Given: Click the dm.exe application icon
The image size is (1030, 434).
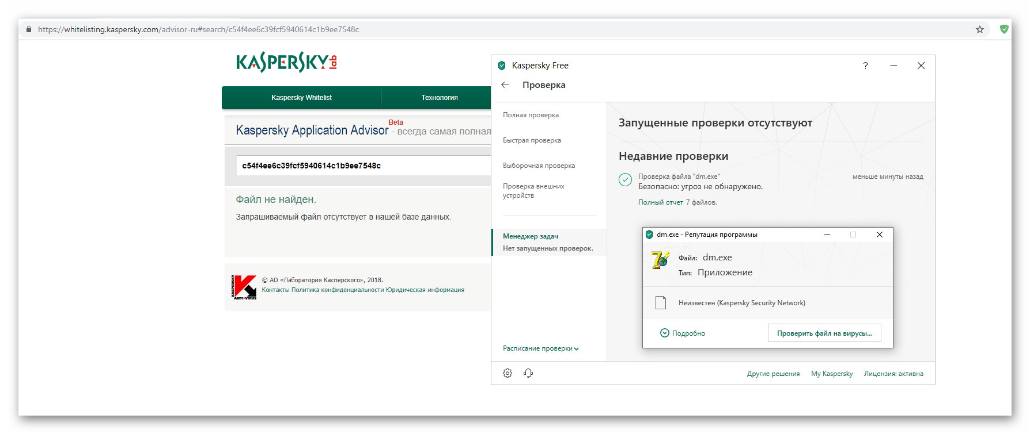Looking at the screenshot, I should pyautogui.click(x=660, y=261).
